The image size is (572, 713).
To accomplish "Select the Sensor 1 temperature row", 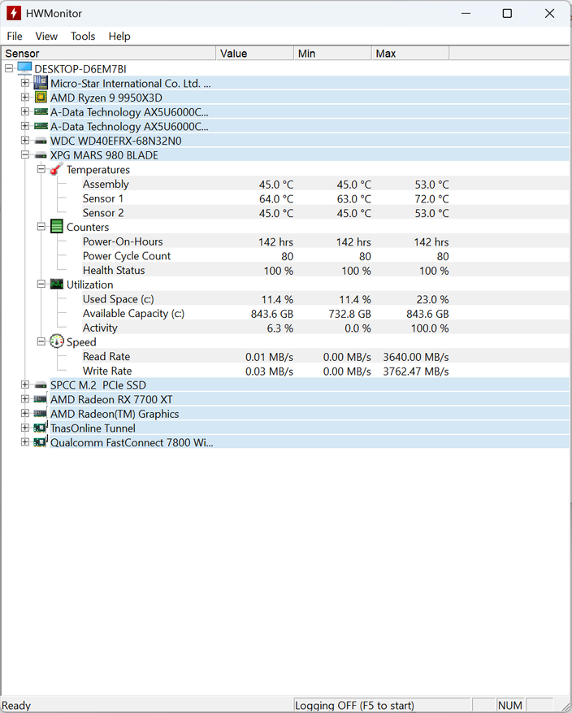I will [x=325, y=198].
